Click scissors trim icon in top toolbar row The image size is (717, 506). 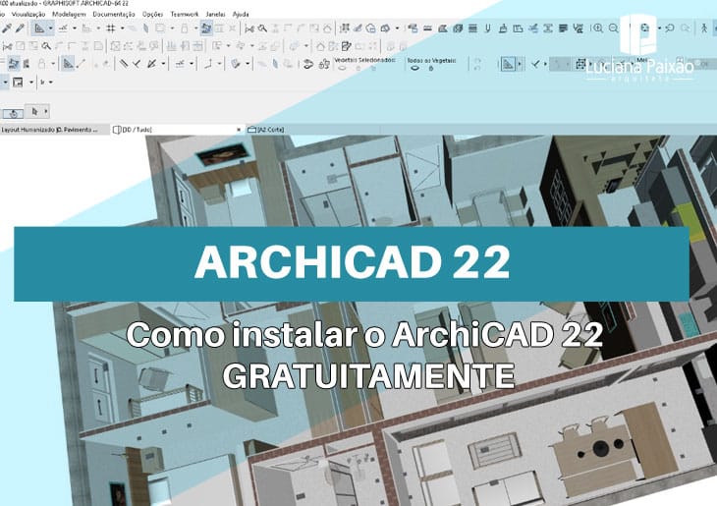[x=249, y=28]
